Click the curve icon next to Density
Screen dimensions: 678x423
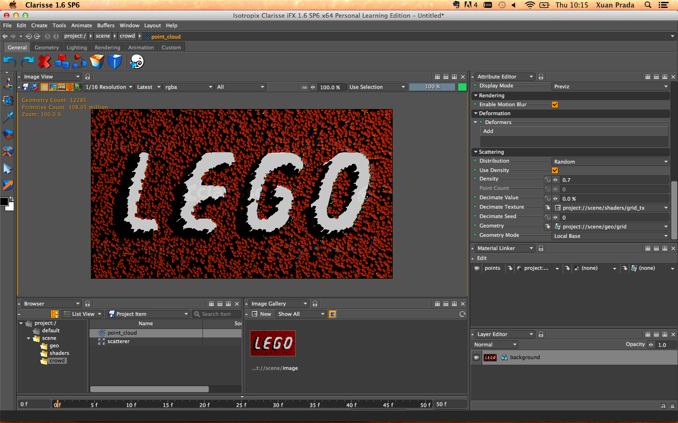(548, 180)
